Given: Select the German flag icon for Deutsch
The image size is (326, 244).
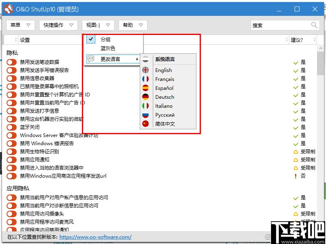Looking at the screenshot, I should (145, 97).
